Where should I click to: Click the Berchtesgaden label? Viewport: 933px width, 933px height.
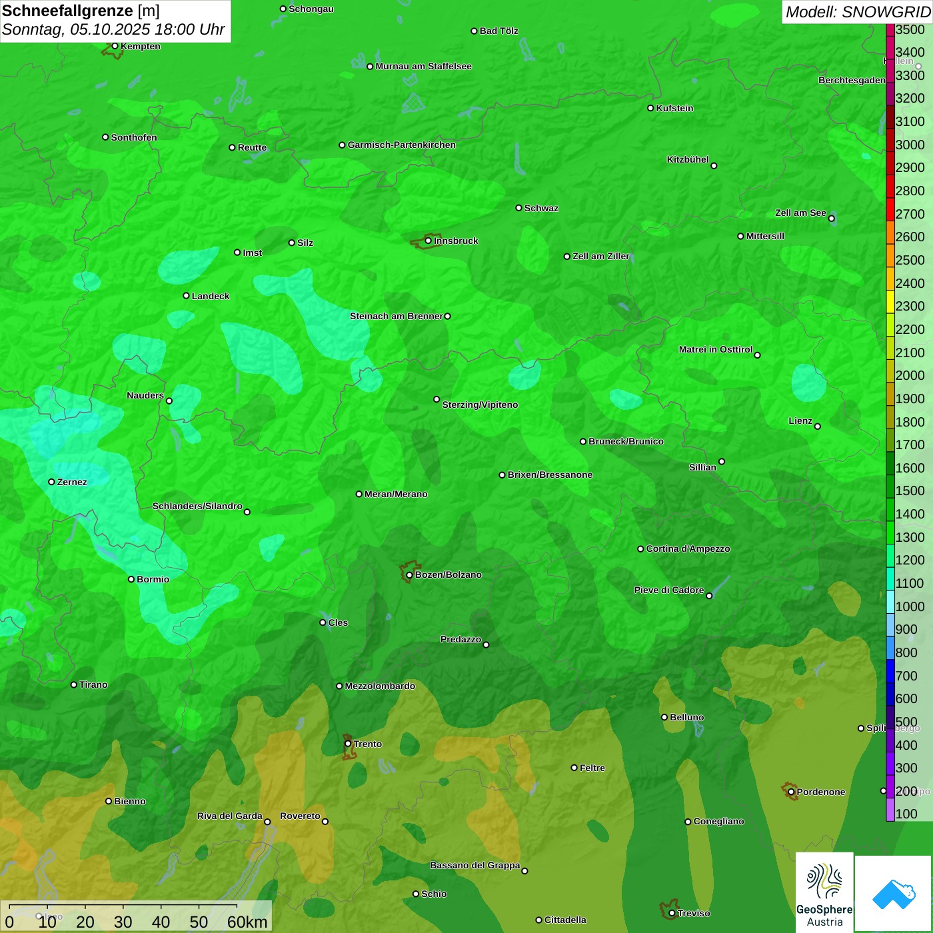pos(852,80)
